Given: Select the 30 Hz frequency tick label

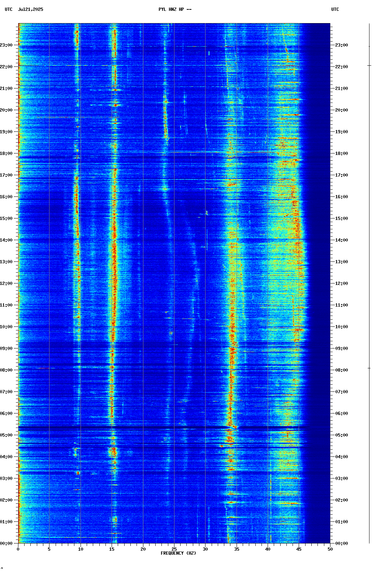Looking at the screenshot, I should (205, 549).
